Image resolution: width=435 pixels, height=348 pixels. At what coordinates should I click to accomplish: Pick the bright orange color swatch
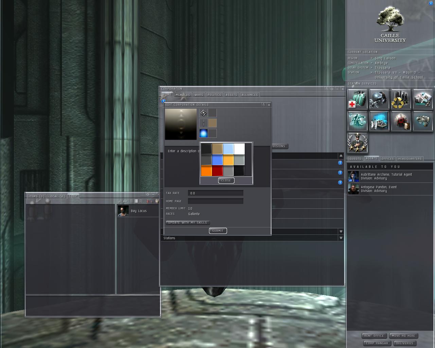(x=206, y=171)
